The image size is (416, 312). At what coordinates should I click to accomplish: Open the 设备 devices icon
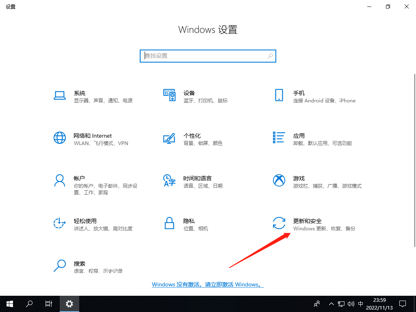(169, 95)
